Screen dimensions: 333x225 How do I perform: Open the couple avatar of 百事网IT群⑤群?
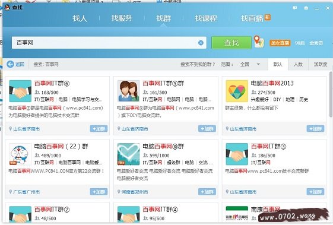[x=128, y=91]
